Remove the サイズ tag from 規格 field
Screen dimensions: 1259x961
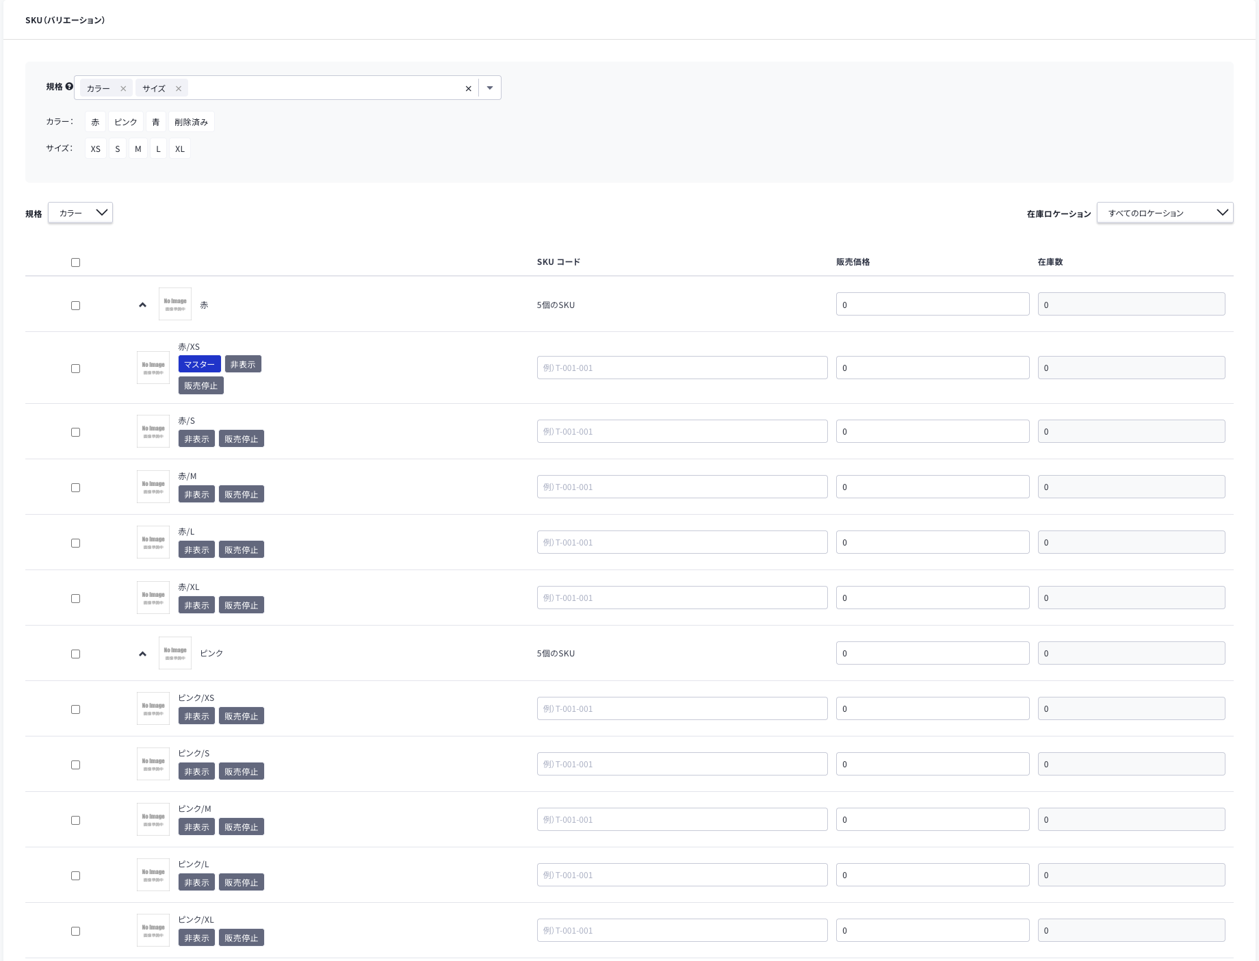(x=179, y=88)
